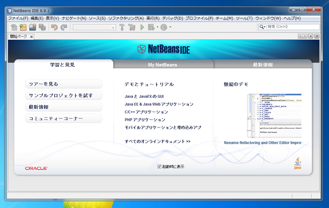Open the ツール(T) menu
The width and height of the screenshot is (329, 208).
coord(244,18)
